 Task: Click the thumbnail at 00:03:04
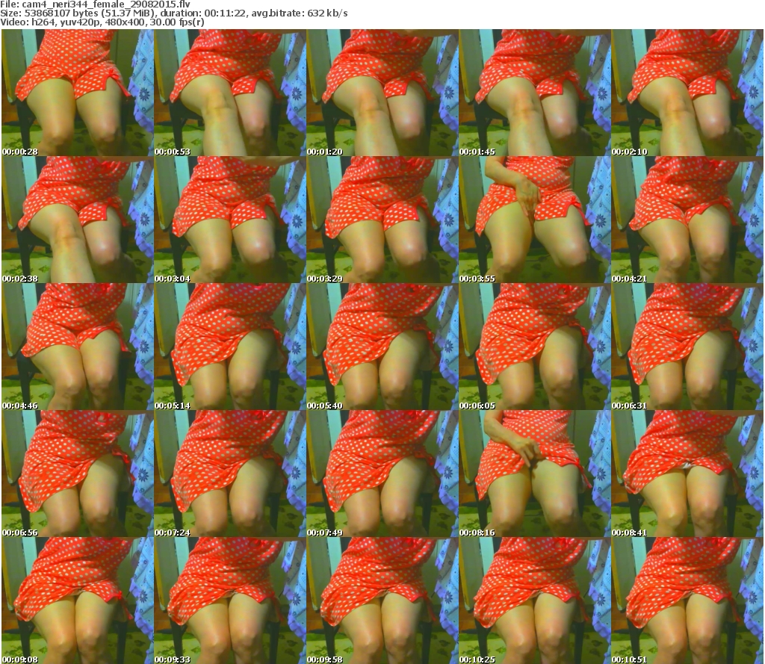pos(230,220)
